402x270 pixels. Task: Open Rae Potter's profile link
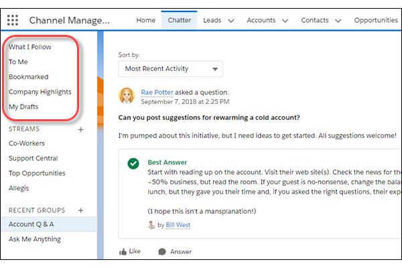157,92
